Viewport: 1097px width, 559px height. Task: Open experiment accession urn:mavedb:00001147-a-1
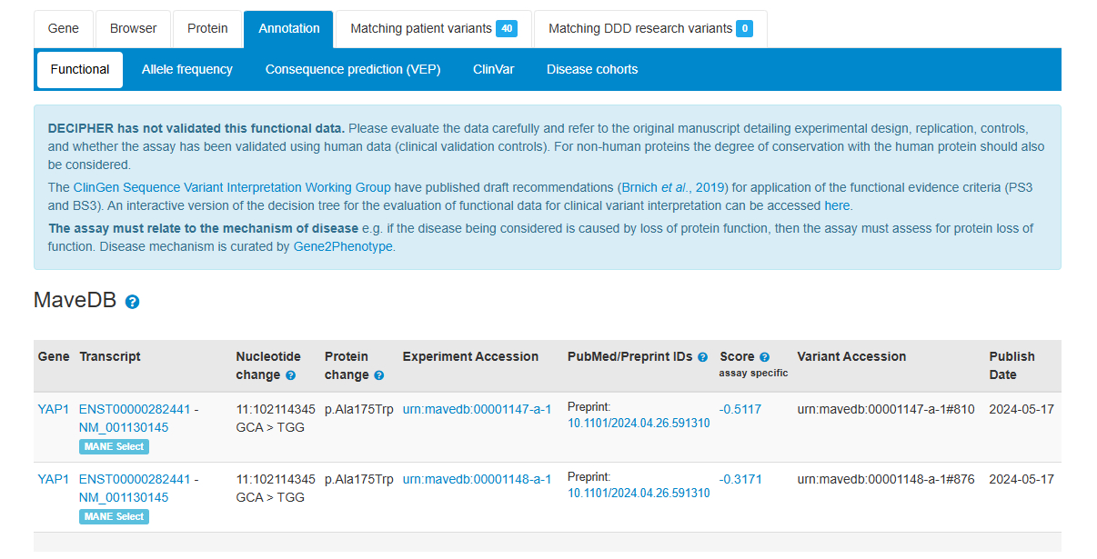[477, 409]
